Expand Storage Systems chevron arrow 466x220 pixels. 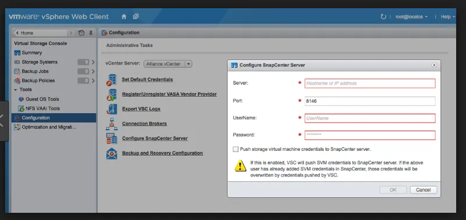(93, 62)
